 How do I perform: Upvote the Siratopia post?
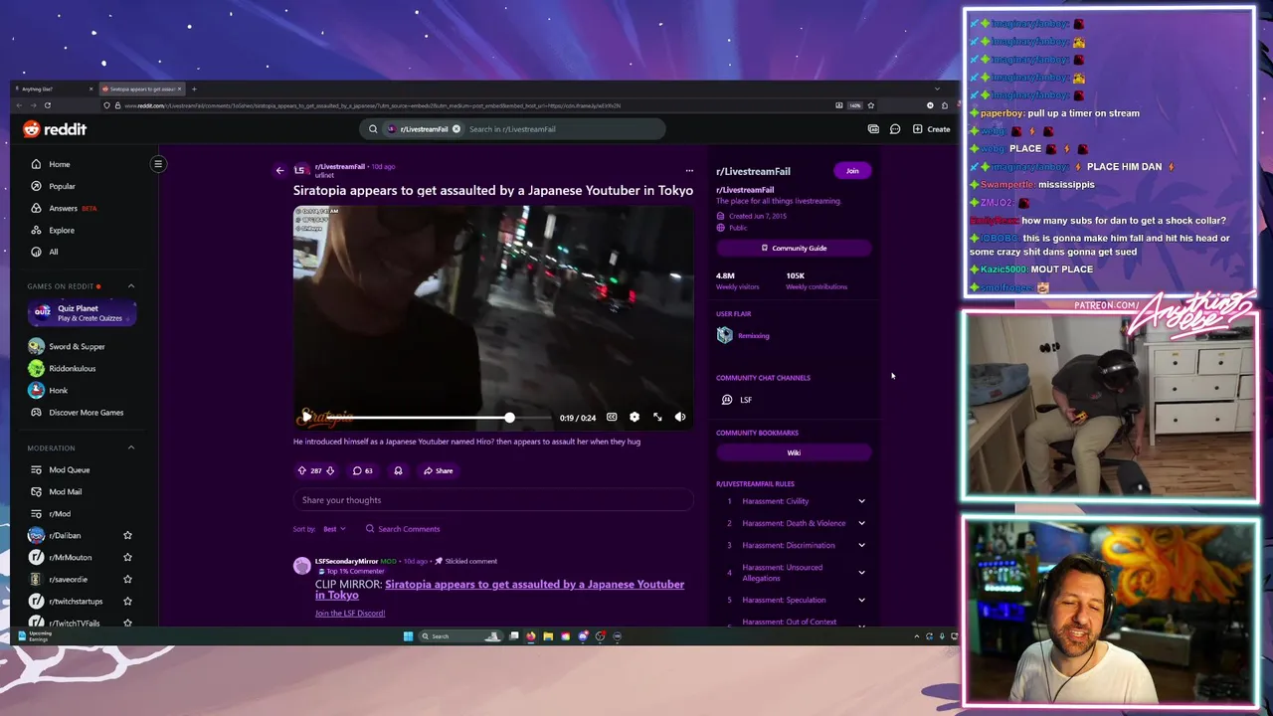pyautogui.click(x=302, y=470)
